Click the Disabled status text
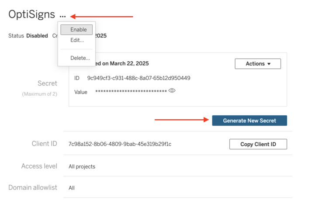 (x=37, y=36)
